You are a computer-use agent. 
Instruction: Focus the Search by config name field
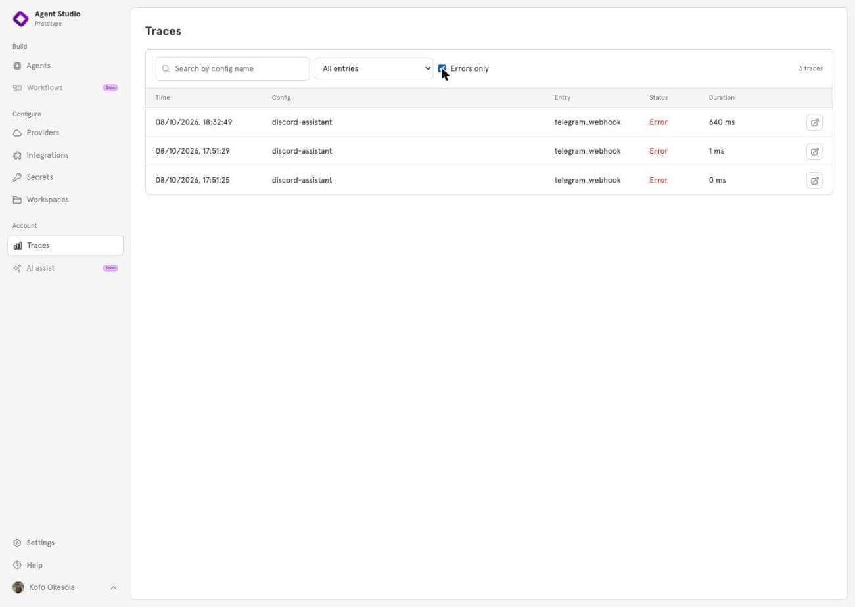(x=233, y=68)
